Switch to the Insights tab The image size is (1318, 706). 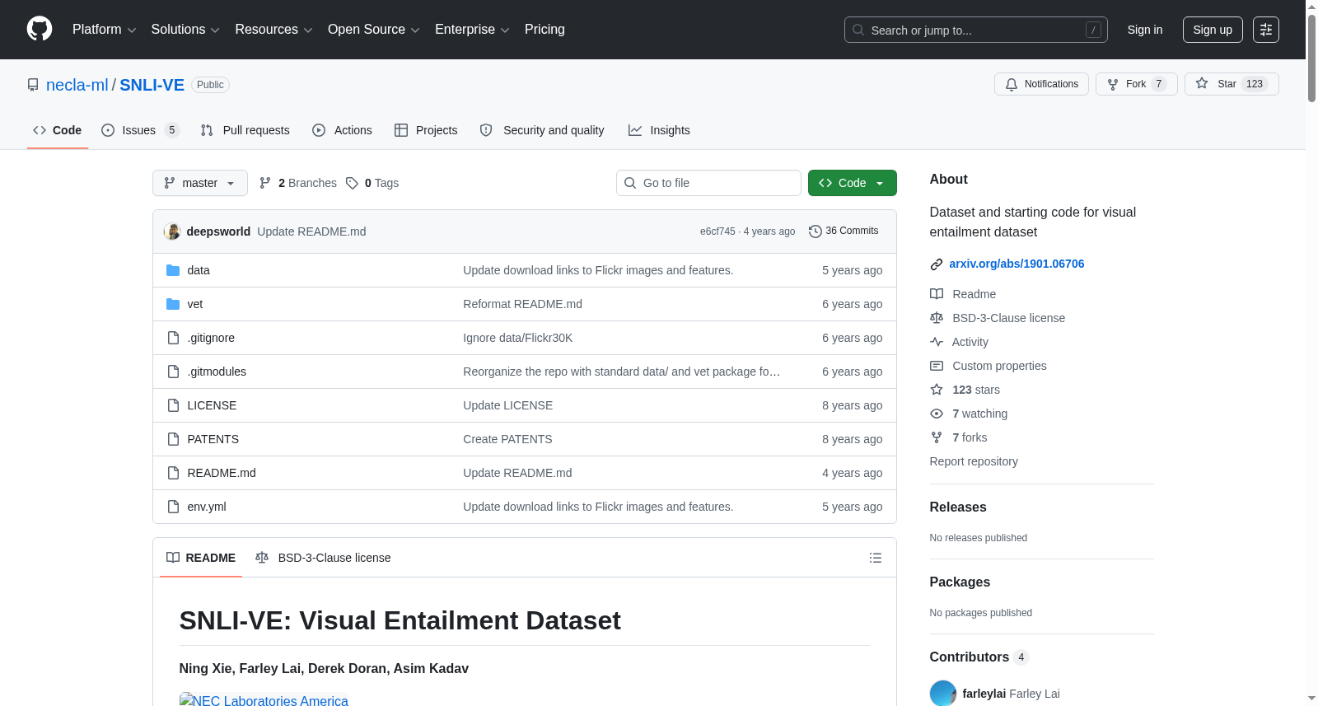(x=659, y=130)
